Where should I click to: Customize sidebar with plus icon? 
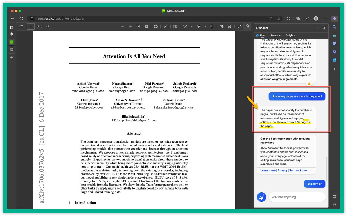click(334, 69)
